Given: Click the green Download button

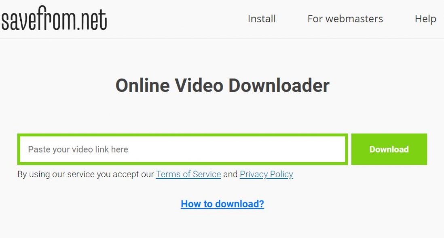Looking at the screenshot, I should pos(389,149).
